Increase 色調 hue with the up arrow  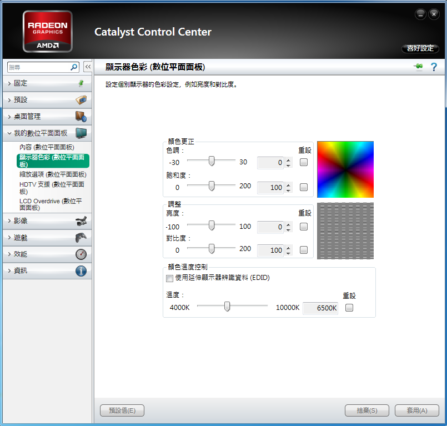coord(289,160)
